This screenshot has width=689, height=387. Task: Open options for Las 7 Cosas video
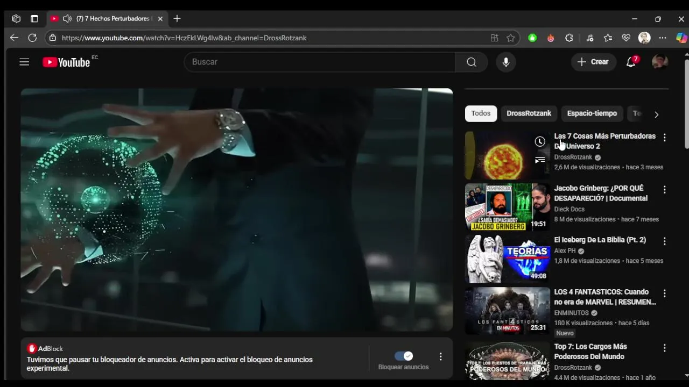(664, 138)
